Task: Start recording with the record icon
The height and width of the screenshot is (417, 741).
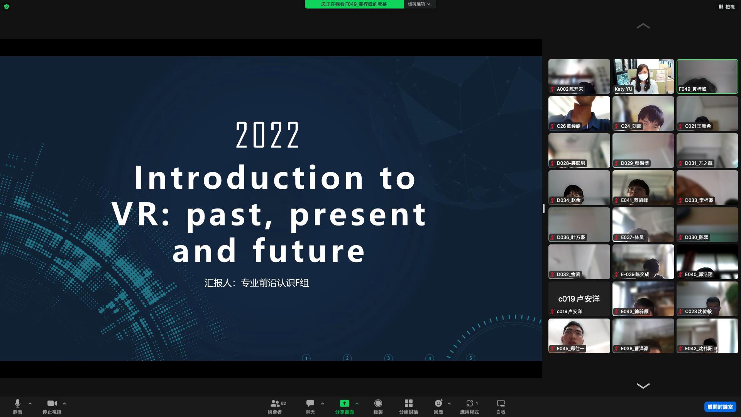Action: (378, 403)
